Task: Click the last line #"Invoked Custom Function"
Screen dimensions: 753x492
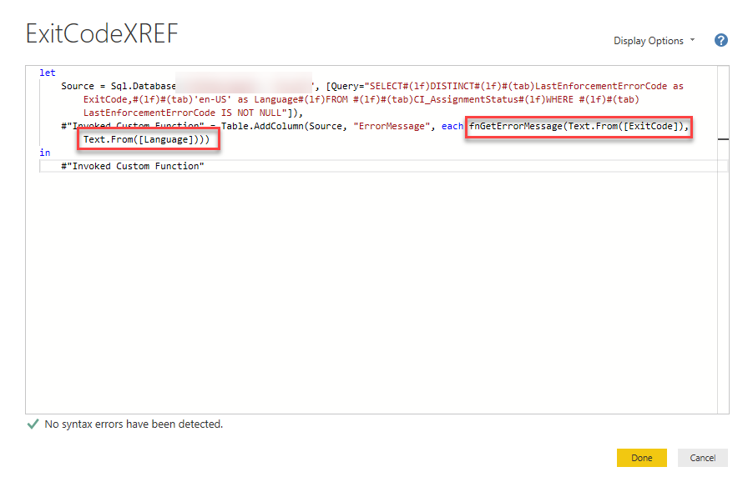Action: pos(133,166)
